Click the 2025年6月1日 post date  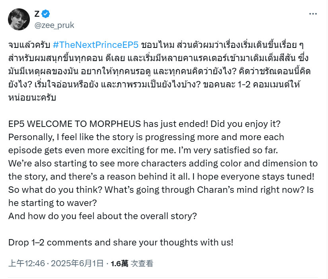77,263
